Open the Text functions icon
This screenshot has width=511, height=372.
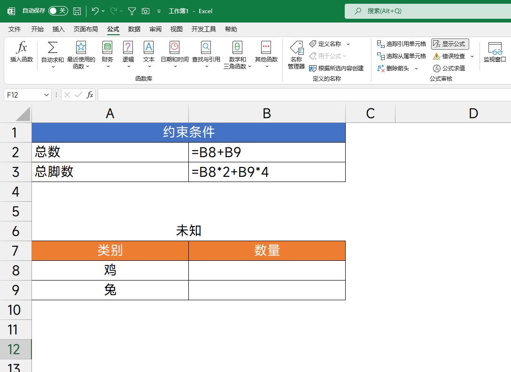148,47
